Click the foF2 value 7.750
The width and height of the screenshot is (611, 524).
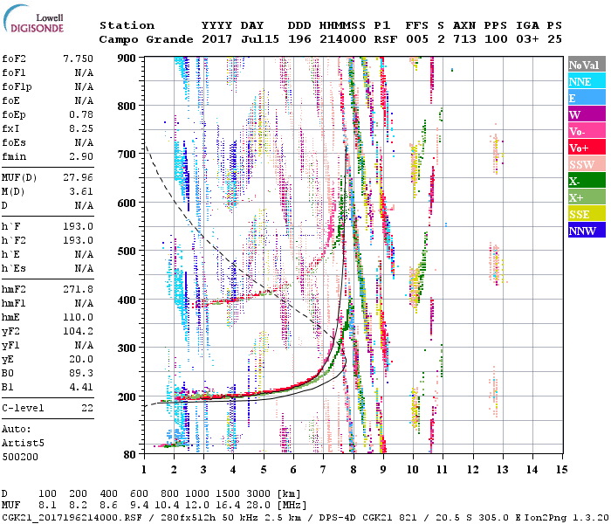point(78,59)
